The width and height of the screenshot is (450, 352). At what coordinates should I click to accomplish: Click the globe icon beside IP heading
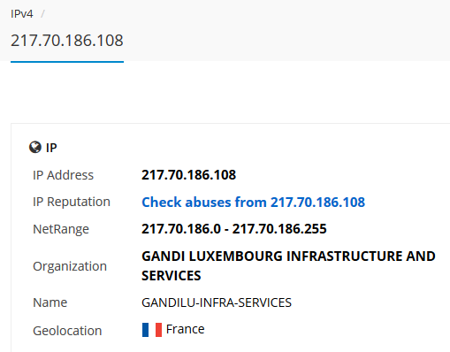pyautogui.click(x=35, y=147)
